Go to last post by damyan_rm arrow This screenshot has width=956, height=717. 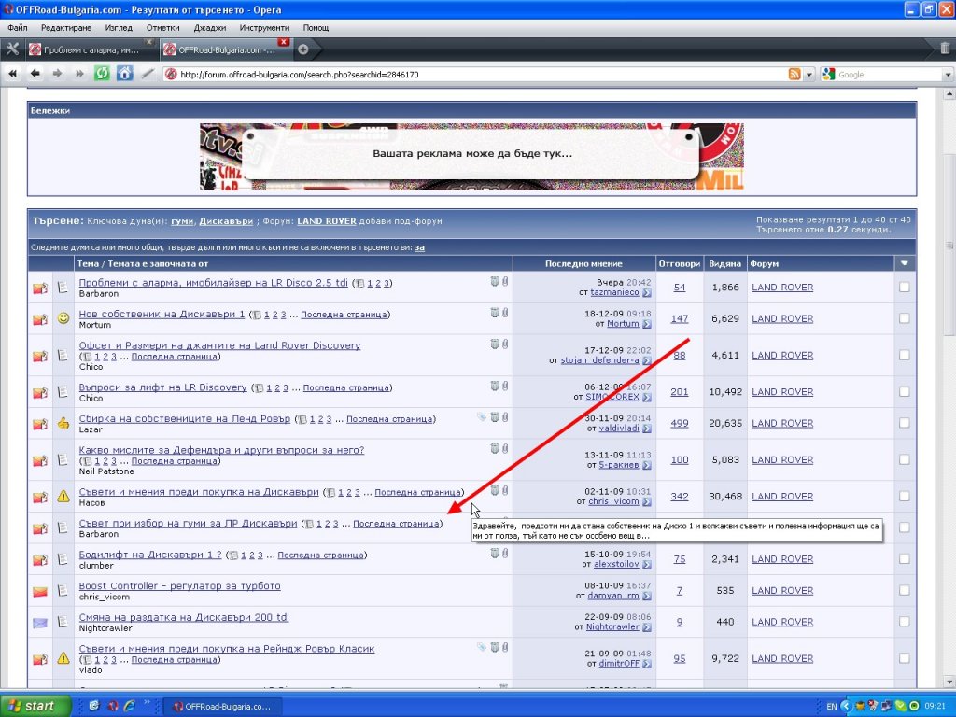(646, 596)
